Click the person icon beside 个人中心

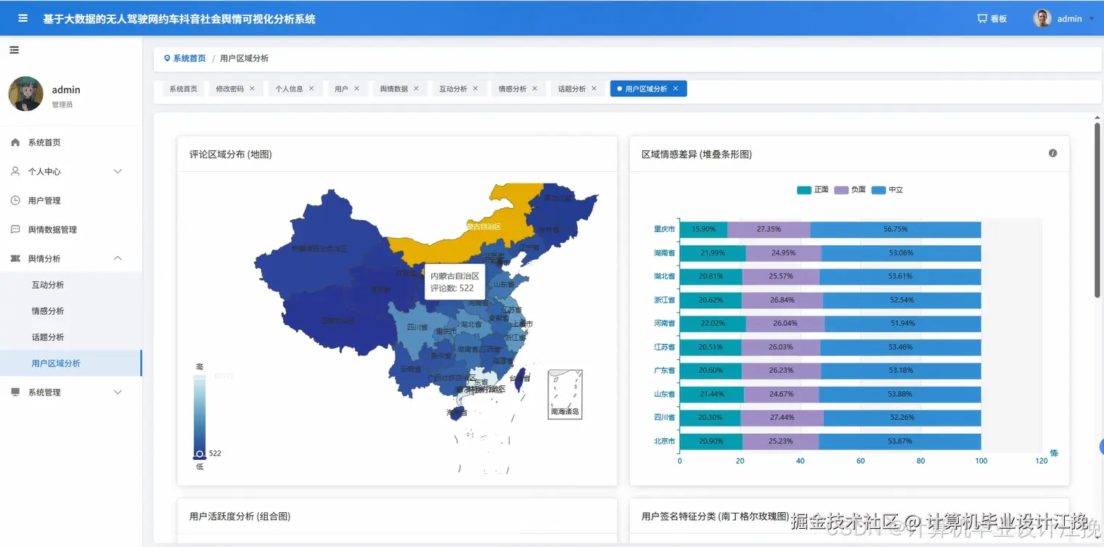pyautogui.click(x=15, y=171)
